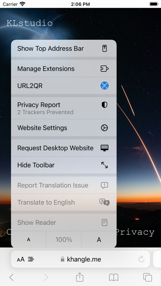The image size is (161, 286).
Task: Open Bookmarks with the book icon
Action: tap(114, 277)
